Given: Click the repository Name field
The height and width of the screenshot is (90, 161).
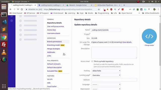Looking at the screenshot, I should click(106, 30).
